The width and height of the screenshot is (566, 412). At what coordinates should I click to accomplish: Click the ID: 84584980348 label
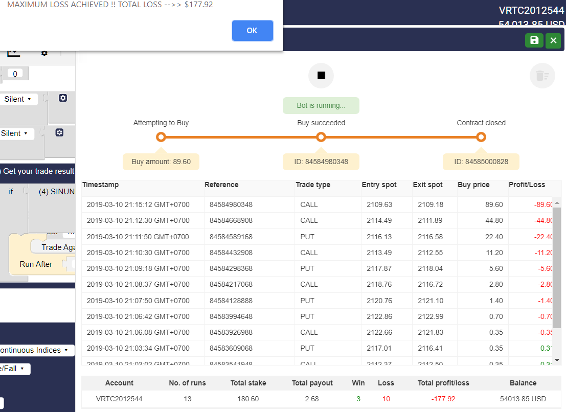click(x=321, y=162)
